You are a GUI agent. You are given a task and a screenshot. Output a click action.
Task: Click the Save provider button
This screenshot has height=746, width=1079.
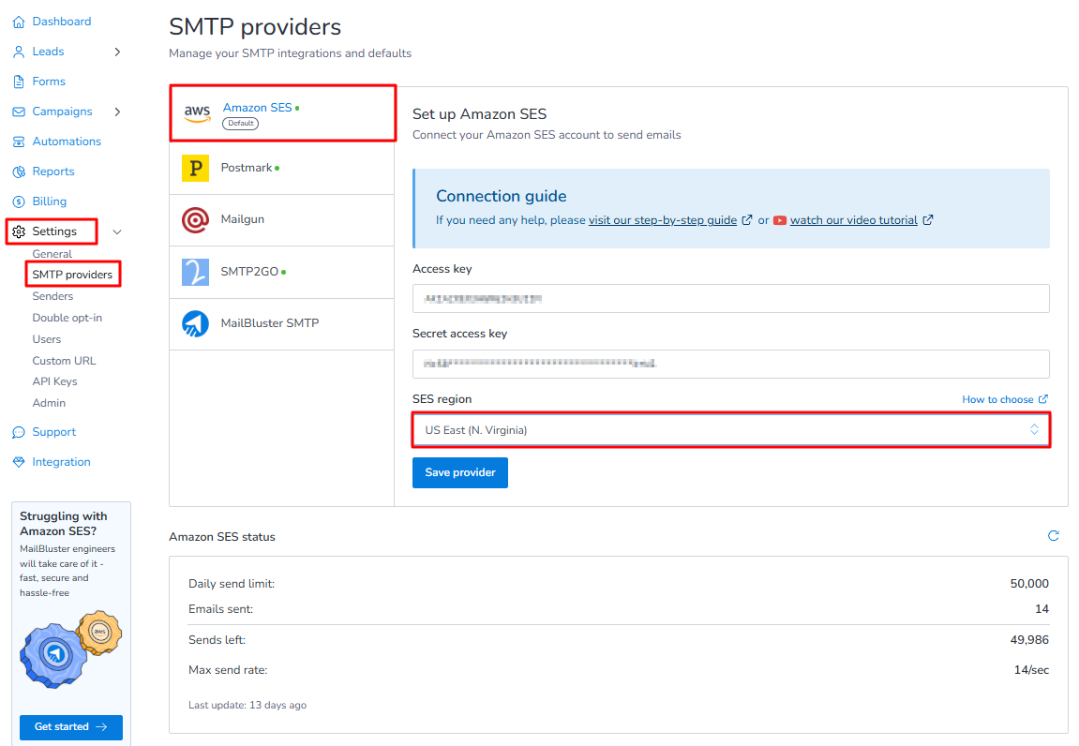(x=460, y=472)
